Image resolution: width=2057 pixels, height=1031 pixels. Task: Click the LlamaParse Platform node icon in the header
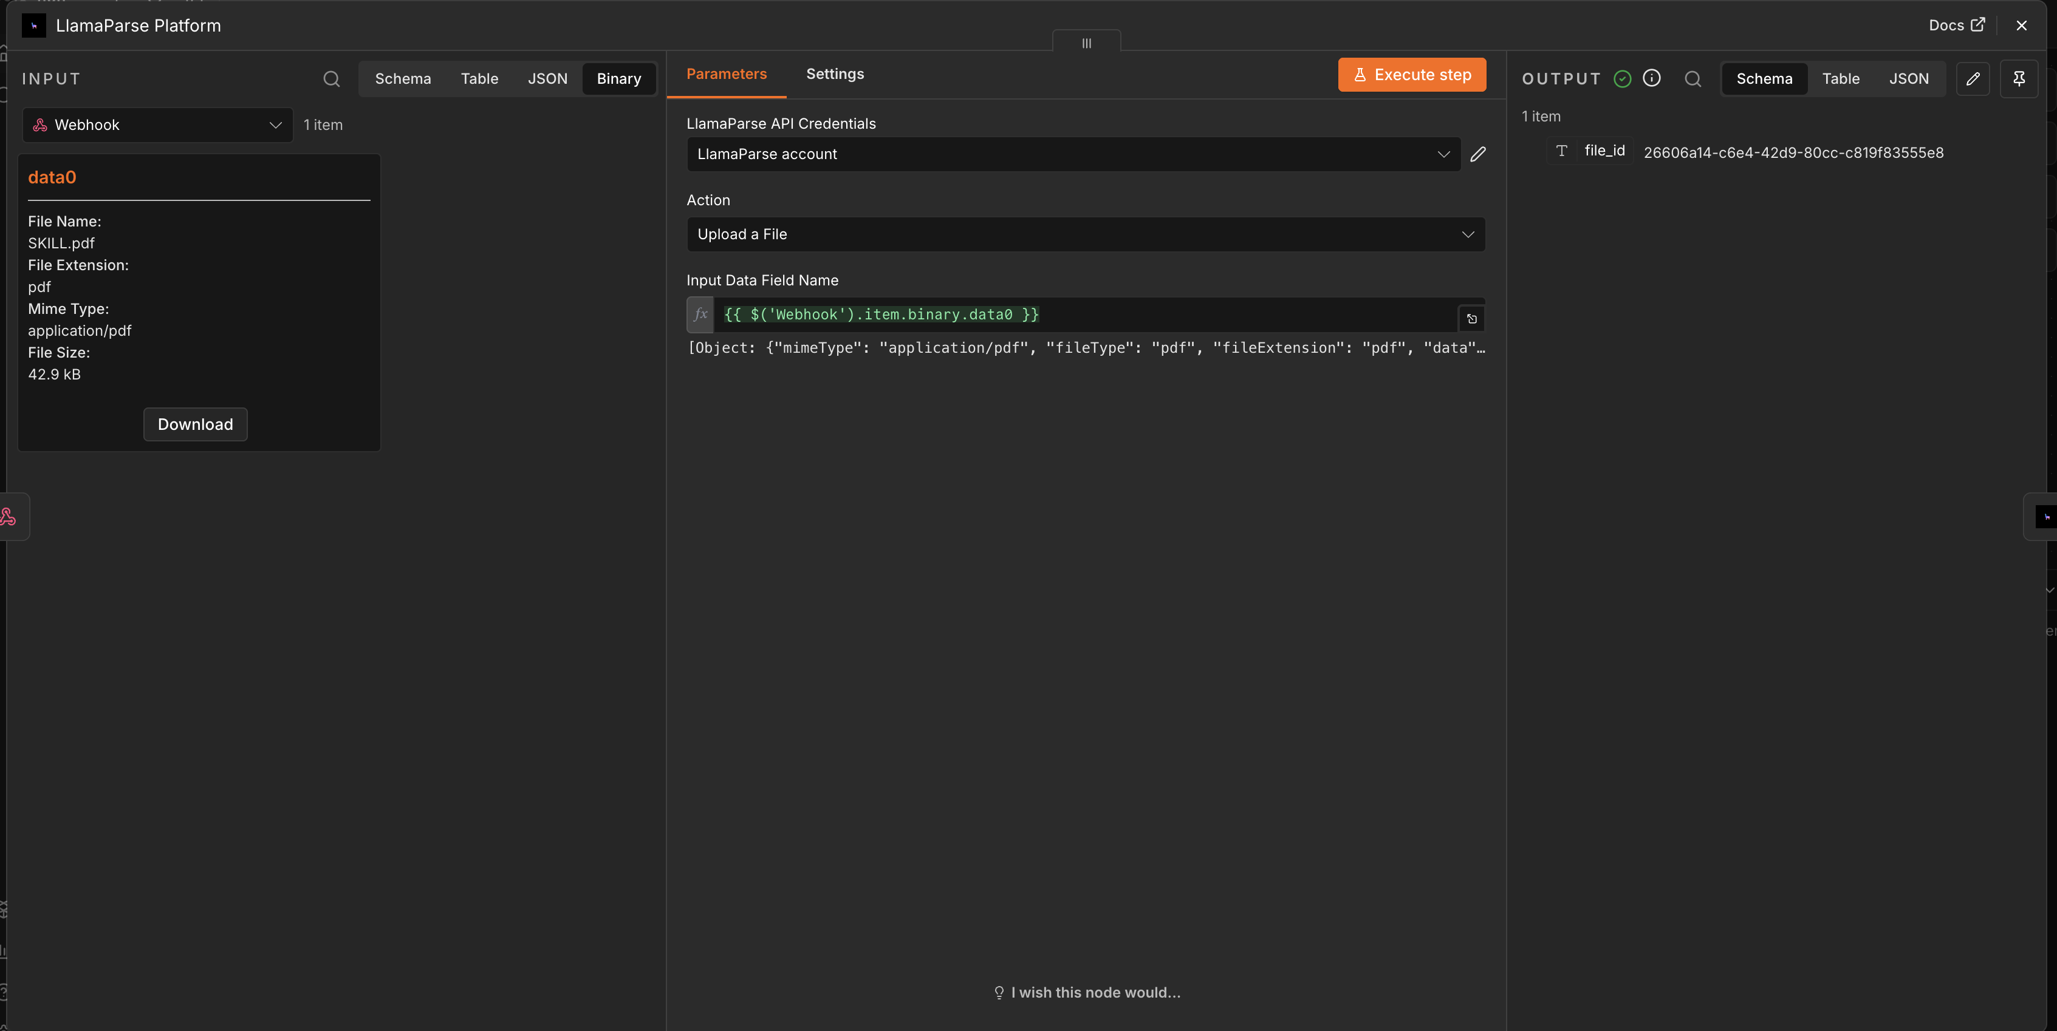click(33, 26)
